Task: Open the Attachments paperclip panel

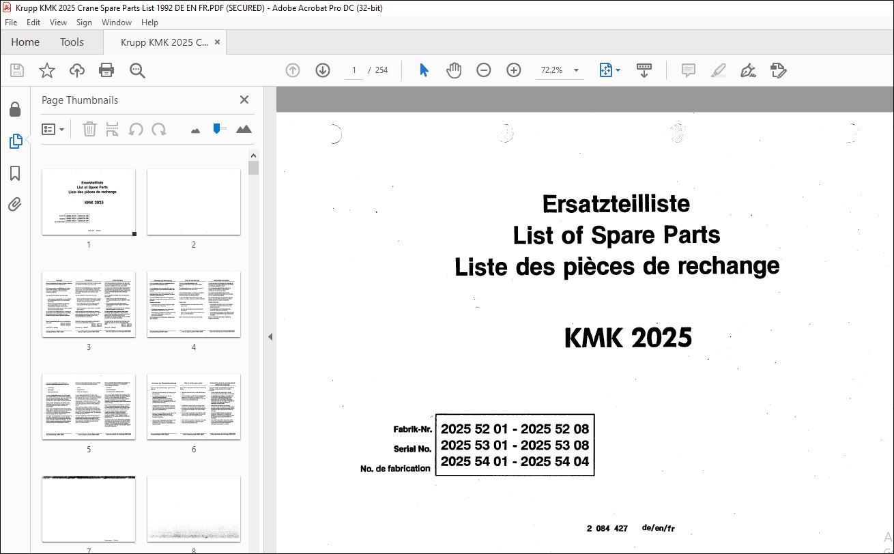Action: tap(15, 205)
